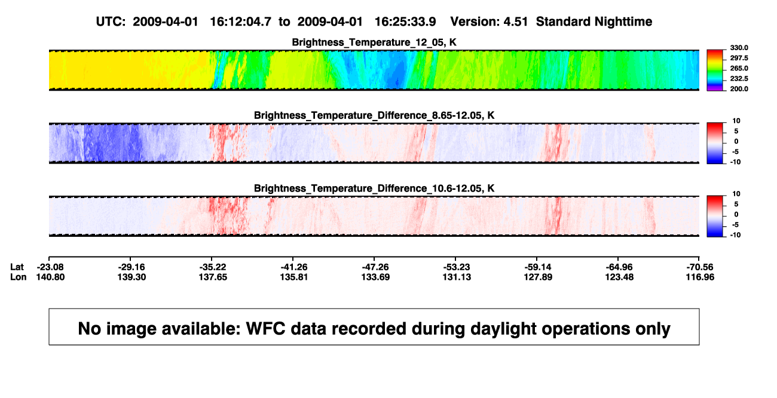This screenshot has width=777, height=398.
Task: Click the bottom value -10 on 10.6-12.05 color bar
Action: [735, 235]
